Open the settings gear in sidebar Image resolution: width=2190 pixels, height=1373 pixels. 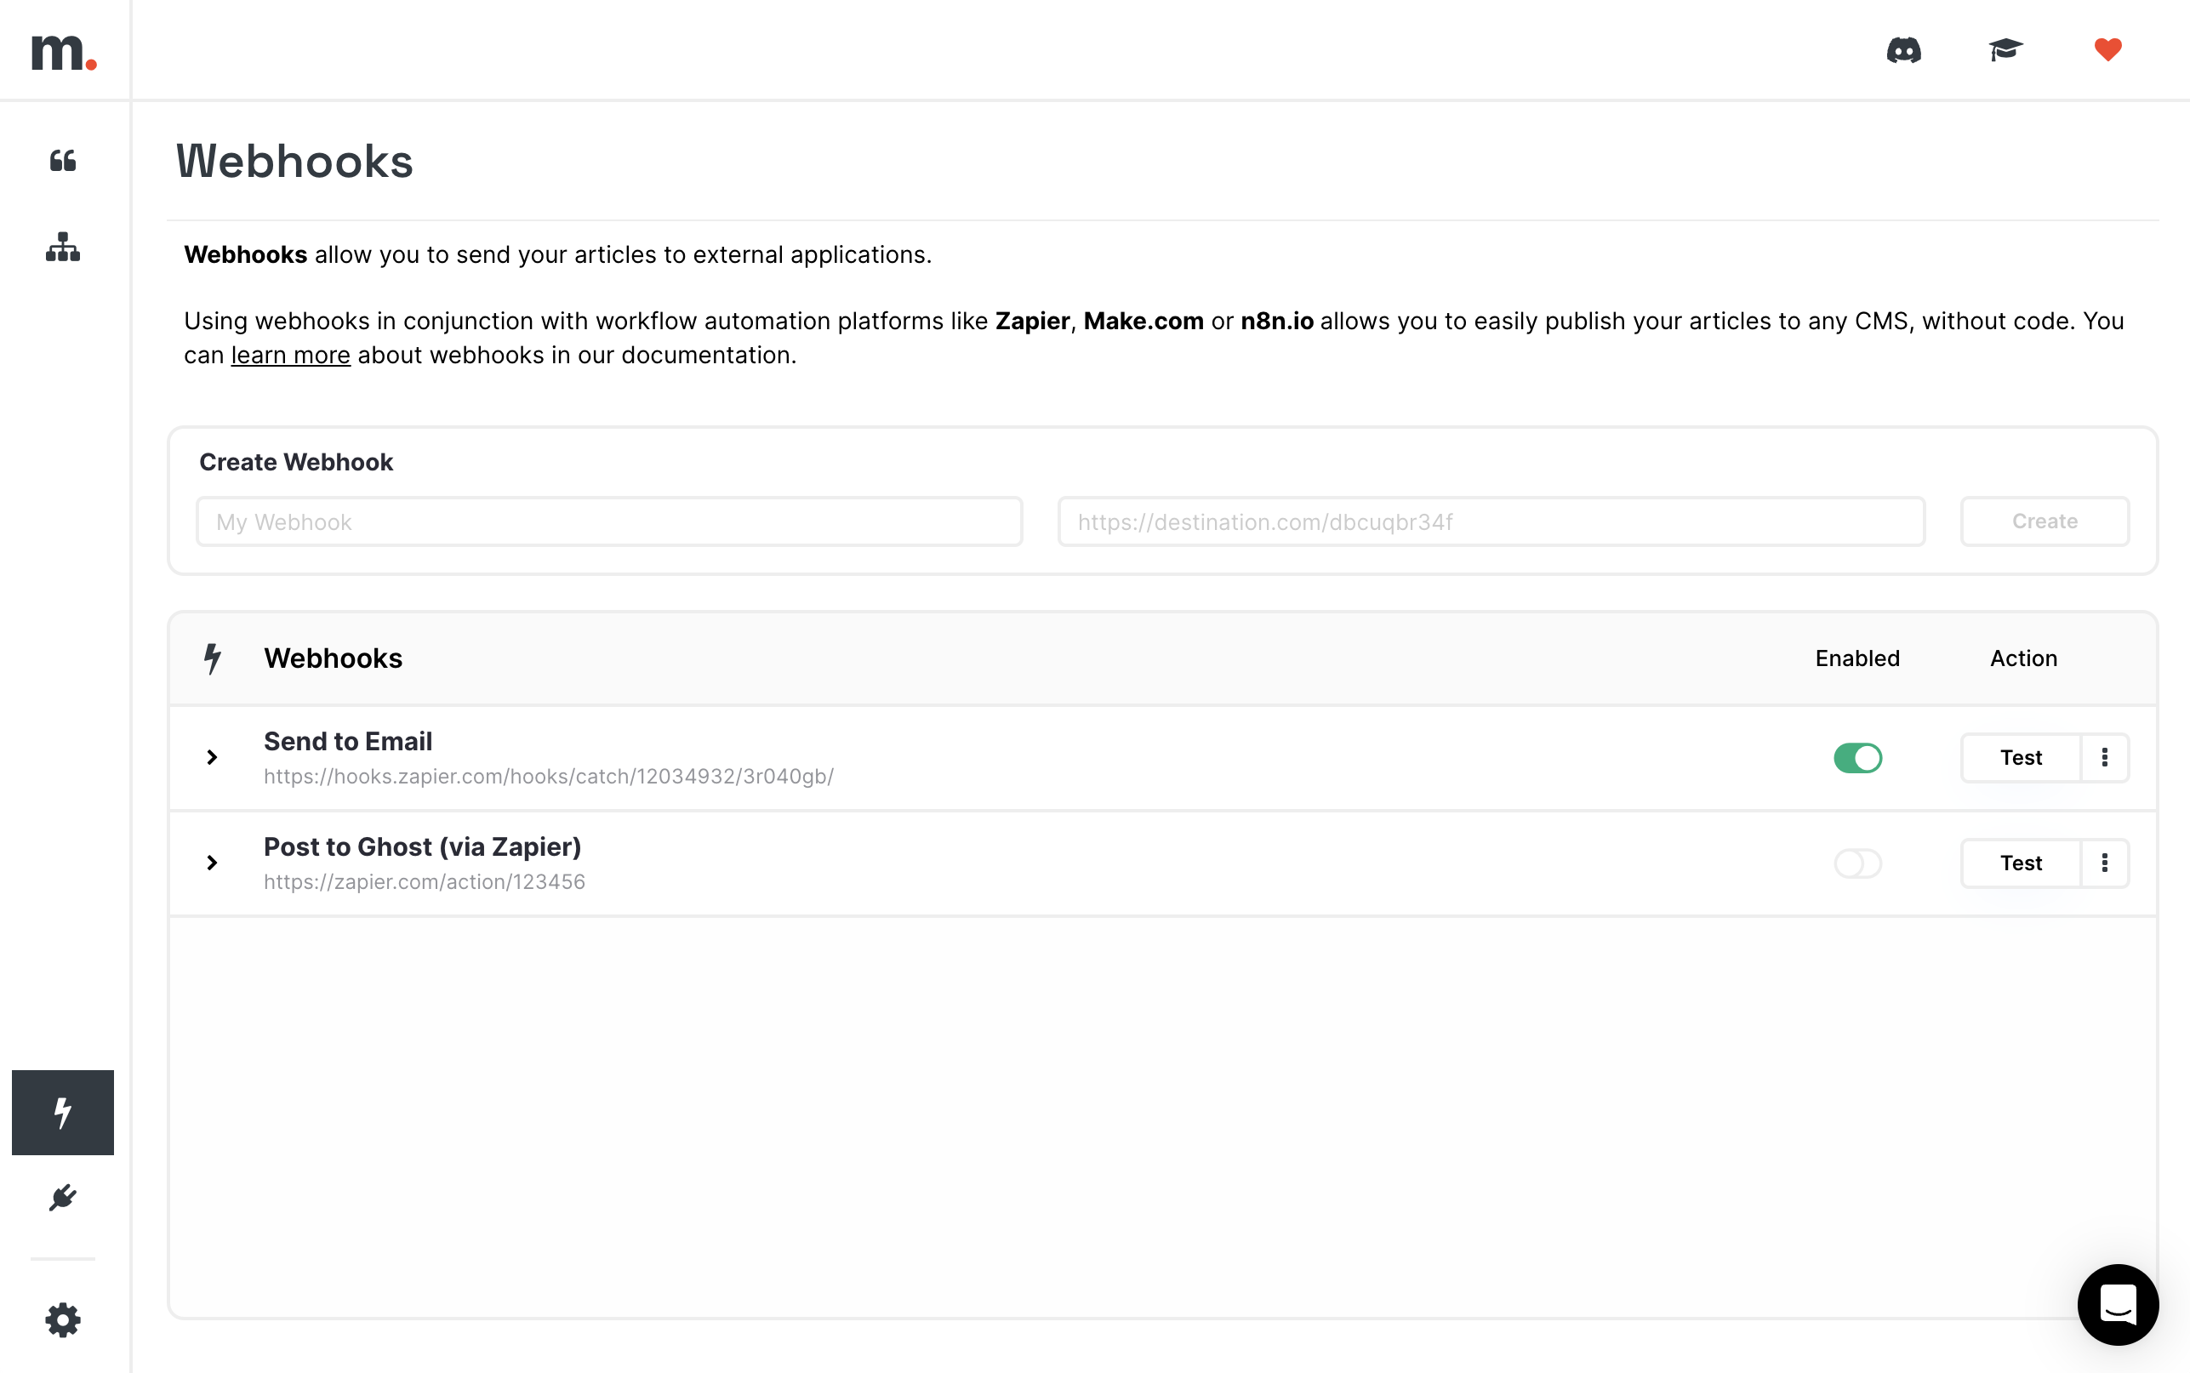pyautogui.click(x=63, y=1319)
